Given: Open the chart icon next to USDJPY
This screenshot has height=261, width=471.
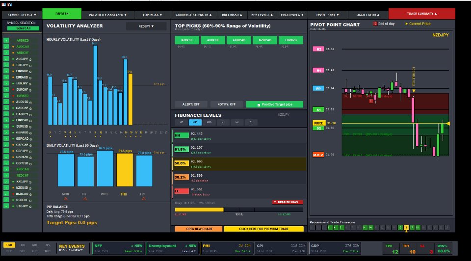Looking at the screenshot, I should (30, 207).
